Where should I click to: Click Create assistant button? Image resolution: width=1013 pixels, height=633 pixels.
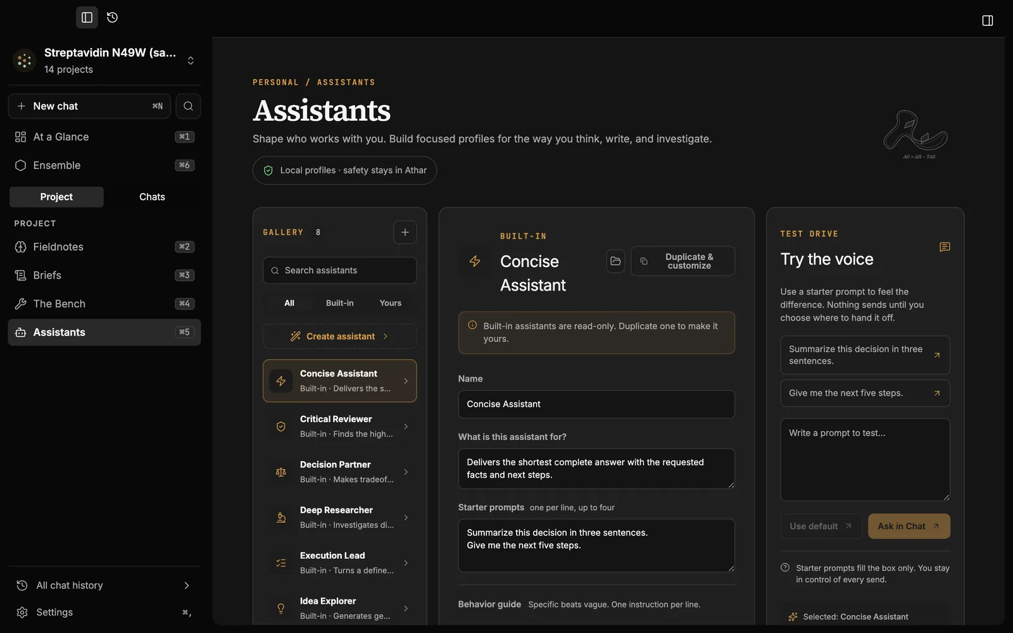click(x=340, y=337)
